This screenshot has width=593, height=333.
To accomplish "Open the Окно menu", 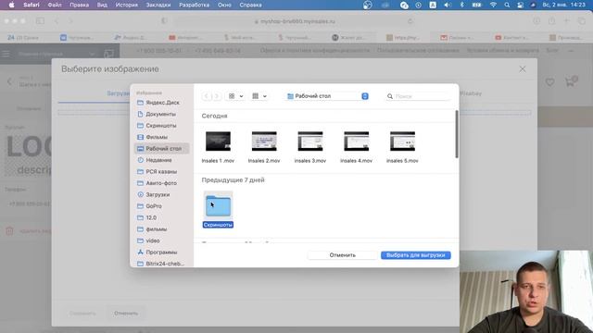I will click(224, 5).
